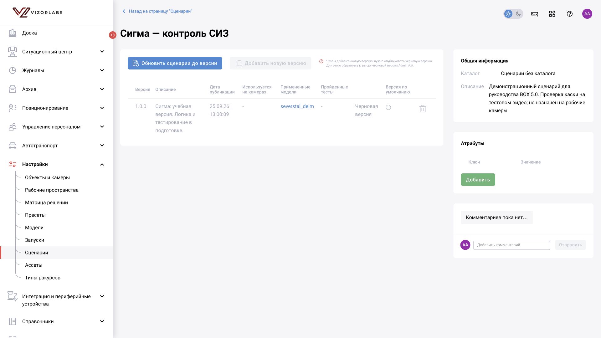Click Обновить сценарии до версии button
The image size is (601, 338).
[x=175, y=63]
